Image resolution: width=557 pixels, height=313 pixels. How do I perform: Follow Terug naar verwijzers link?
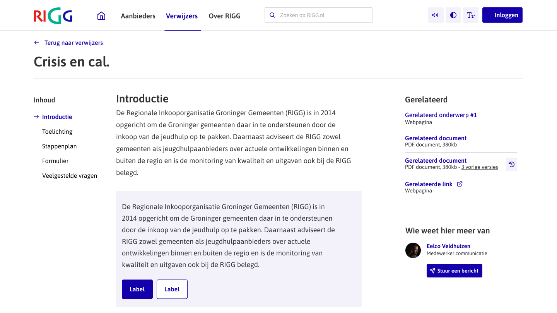tap(73, 43)
